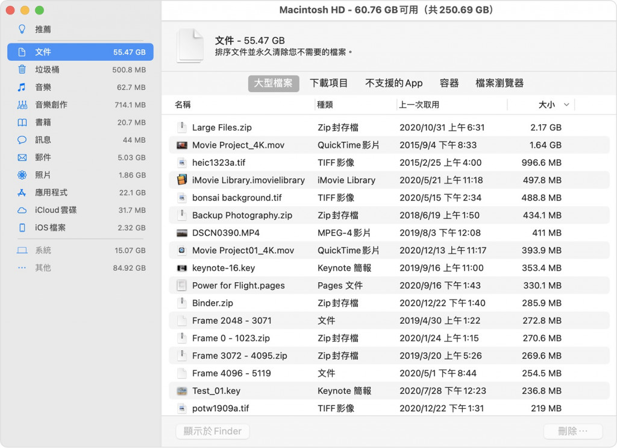Click the keynote-16.key file icon
Screen dimensions: 617x448
(x=182, y=268)
